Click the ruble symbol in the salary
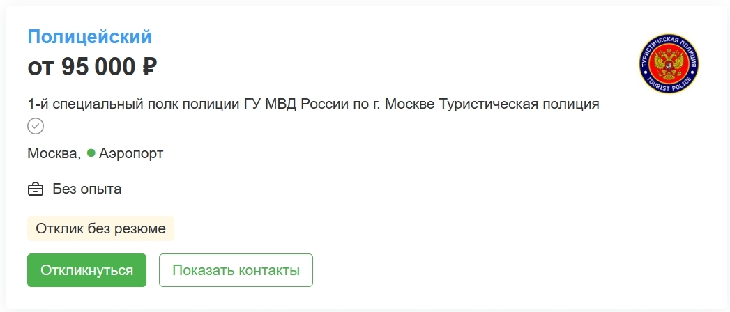The image size is (730, 312). [149, 67]
